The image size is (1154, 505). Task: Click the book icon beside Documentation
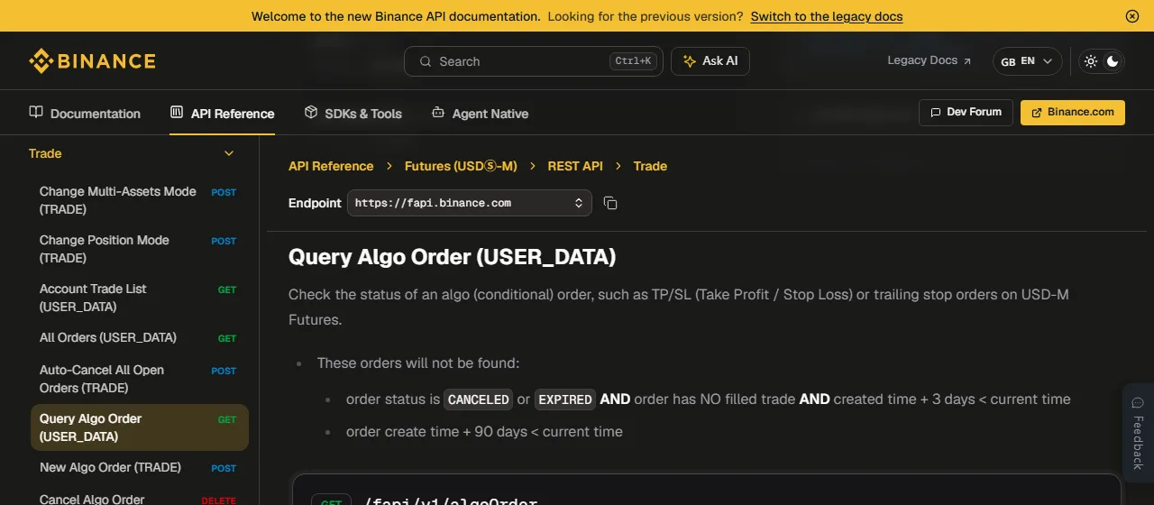[36, 113]
